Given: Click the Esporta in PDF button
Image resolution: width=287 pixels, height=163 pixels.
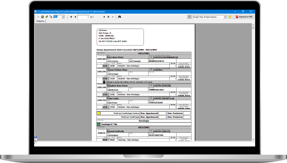Looking at the screenshot, I should (x=244, y=17).
